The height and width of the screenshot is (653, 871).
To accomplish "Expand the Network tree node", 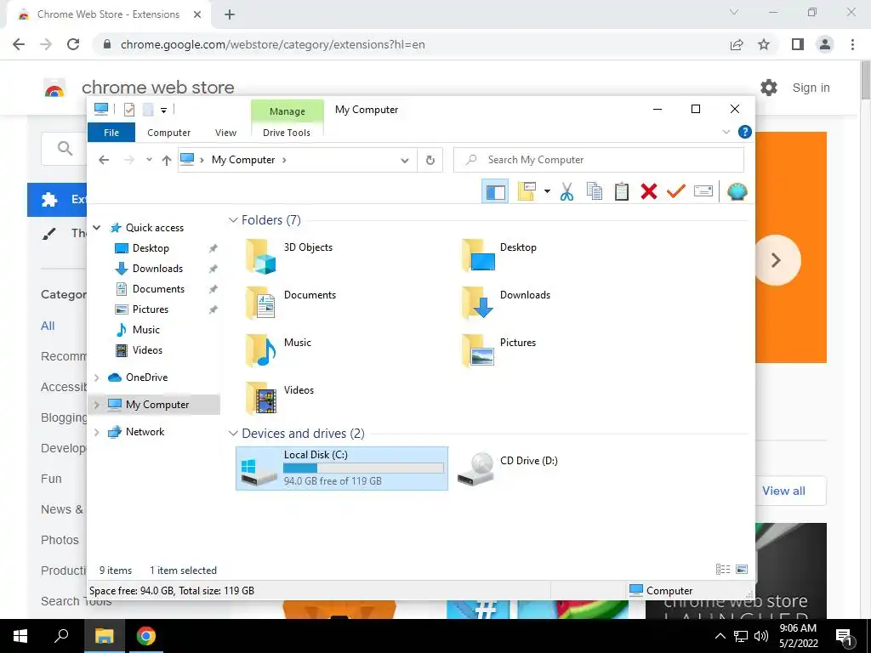I will coord(97,432).
